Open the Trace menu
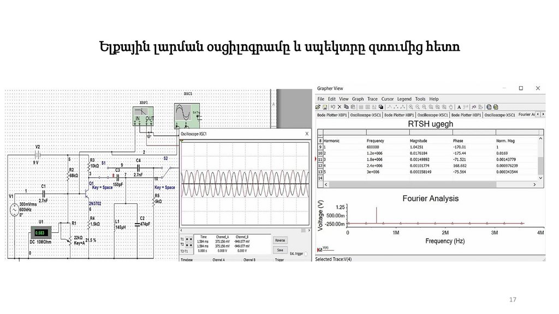The image size is (559, 314). coord(372,99)
